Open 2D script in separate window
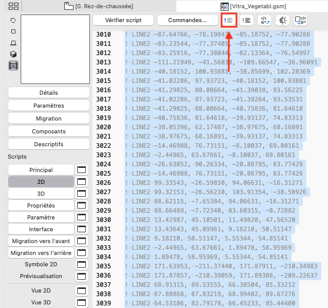This screenshot has height=308, width=328. 82,182
